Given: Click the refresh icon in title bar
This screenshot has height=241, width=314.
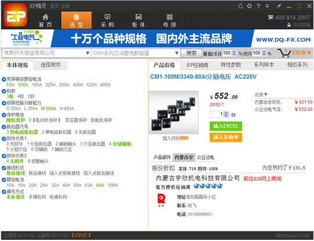Looking at the screenshot, I should pyautogui.click(x=240, y=6).
